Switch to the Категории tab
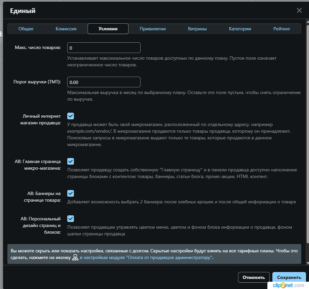The height and width of the screenshot is (289, 309). [x=240, y=29]
